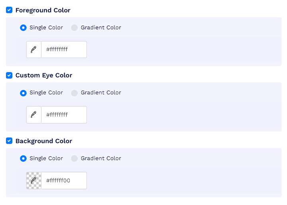The image size is (287, 205).
Task: Click the Background Color #ffffff00 hex field
Action: (x=64, y=180)
